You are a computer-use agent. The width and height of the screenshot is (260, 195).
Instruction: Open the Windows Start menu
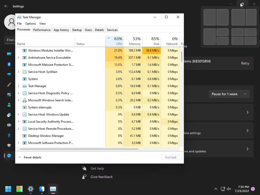pos(8,189)
